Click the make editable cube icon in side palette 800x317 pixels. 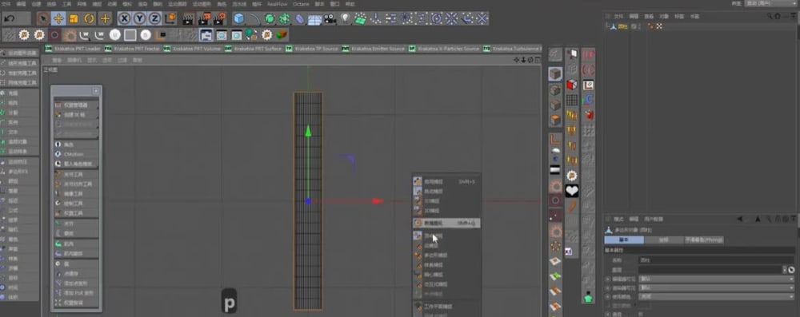pyautogui.click(x=556, y=74)
